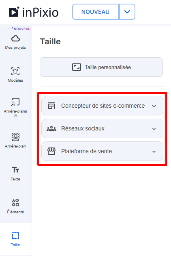Viewport: 171px width, 256px height.
Task: Select the Taille sidebar label
Action: tap(15, 245)
